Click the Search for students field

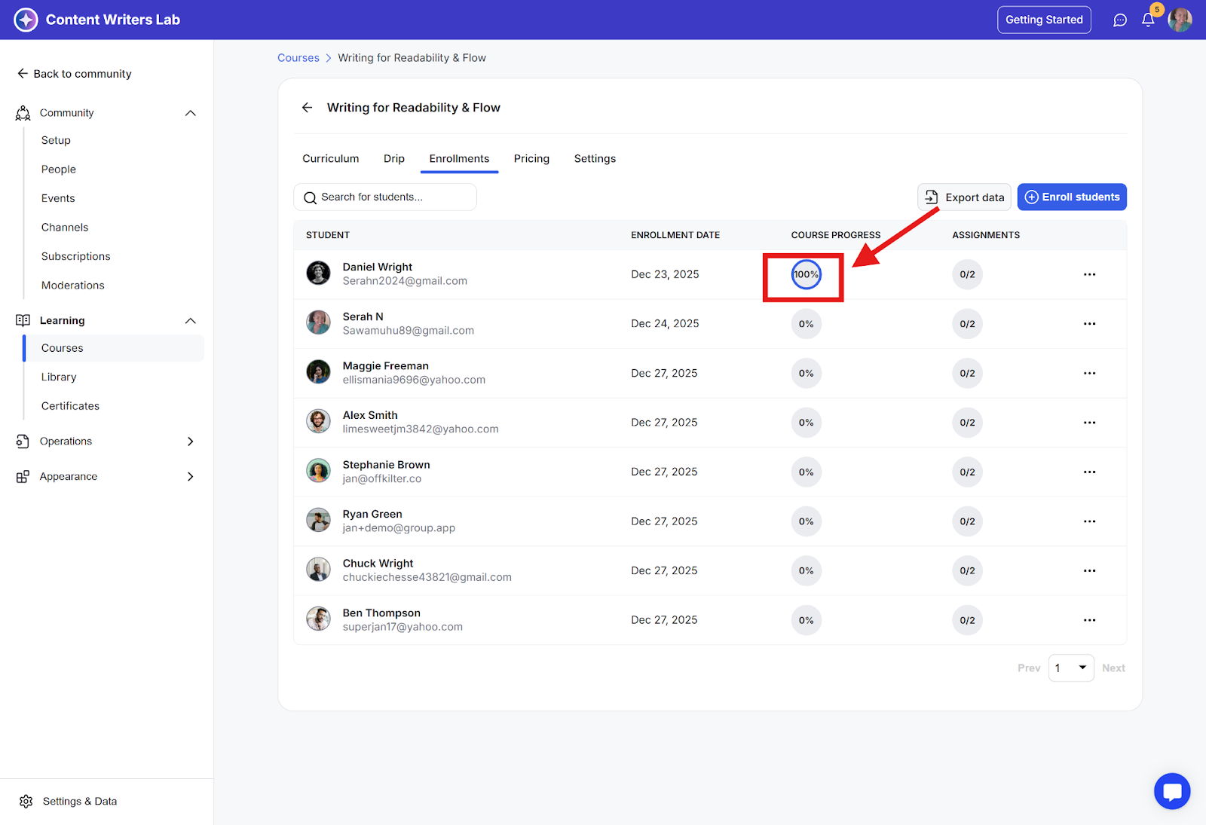(384, 197)
